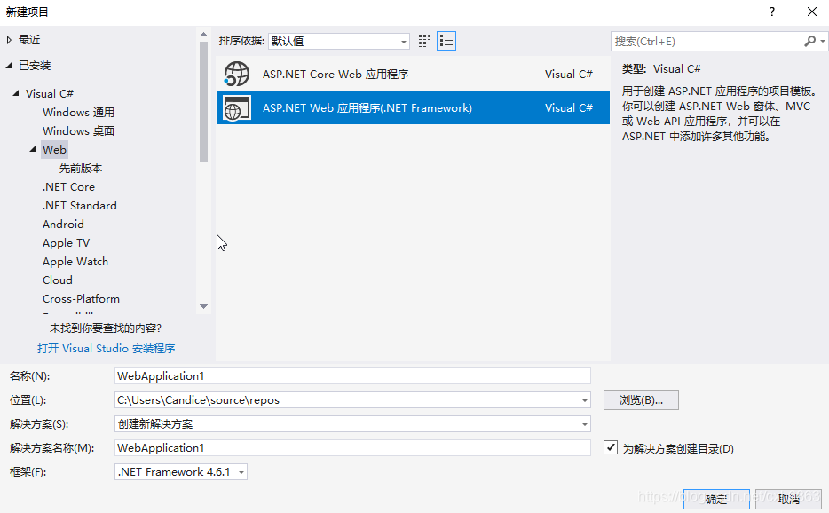This screenshot has width=829, height=513.
Task: Click the Visual C# tree label
Action: click(x=50, y=93)
